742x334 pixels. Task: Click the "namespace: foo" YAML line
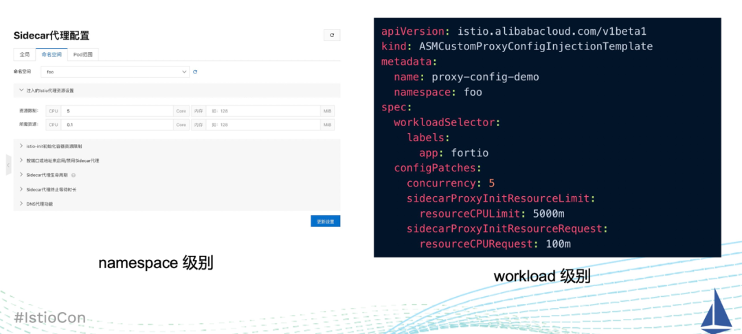click(438, 92)
